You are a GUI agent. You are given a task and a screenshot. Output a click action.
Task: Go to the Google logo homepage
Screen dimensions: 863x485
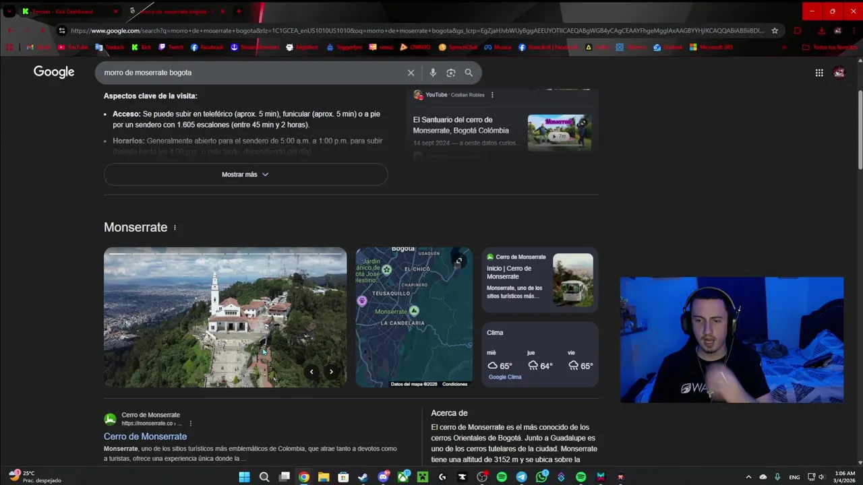click(x=54, y=72)
